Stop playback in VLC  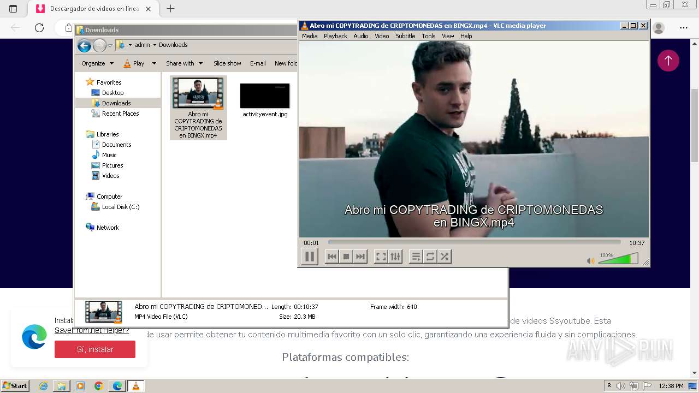(x=346, y=257)
